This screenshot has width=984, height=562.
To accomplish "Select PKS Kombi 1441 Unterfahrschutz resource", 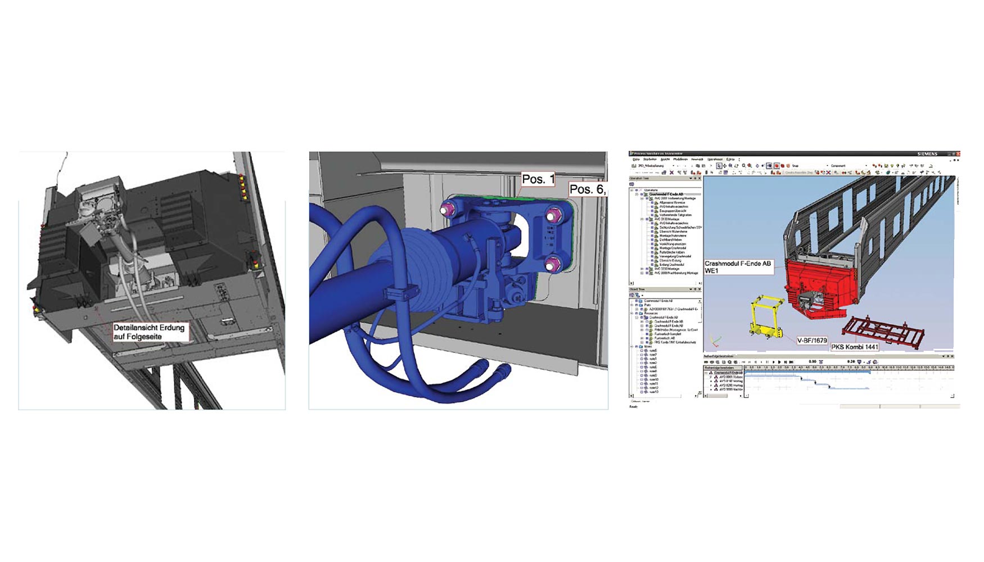I will pyautogui.click(x=675, y=342).
